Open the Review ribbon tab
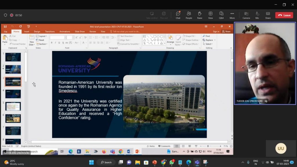Viewport: 297px width, 167px height. (93, 32)
